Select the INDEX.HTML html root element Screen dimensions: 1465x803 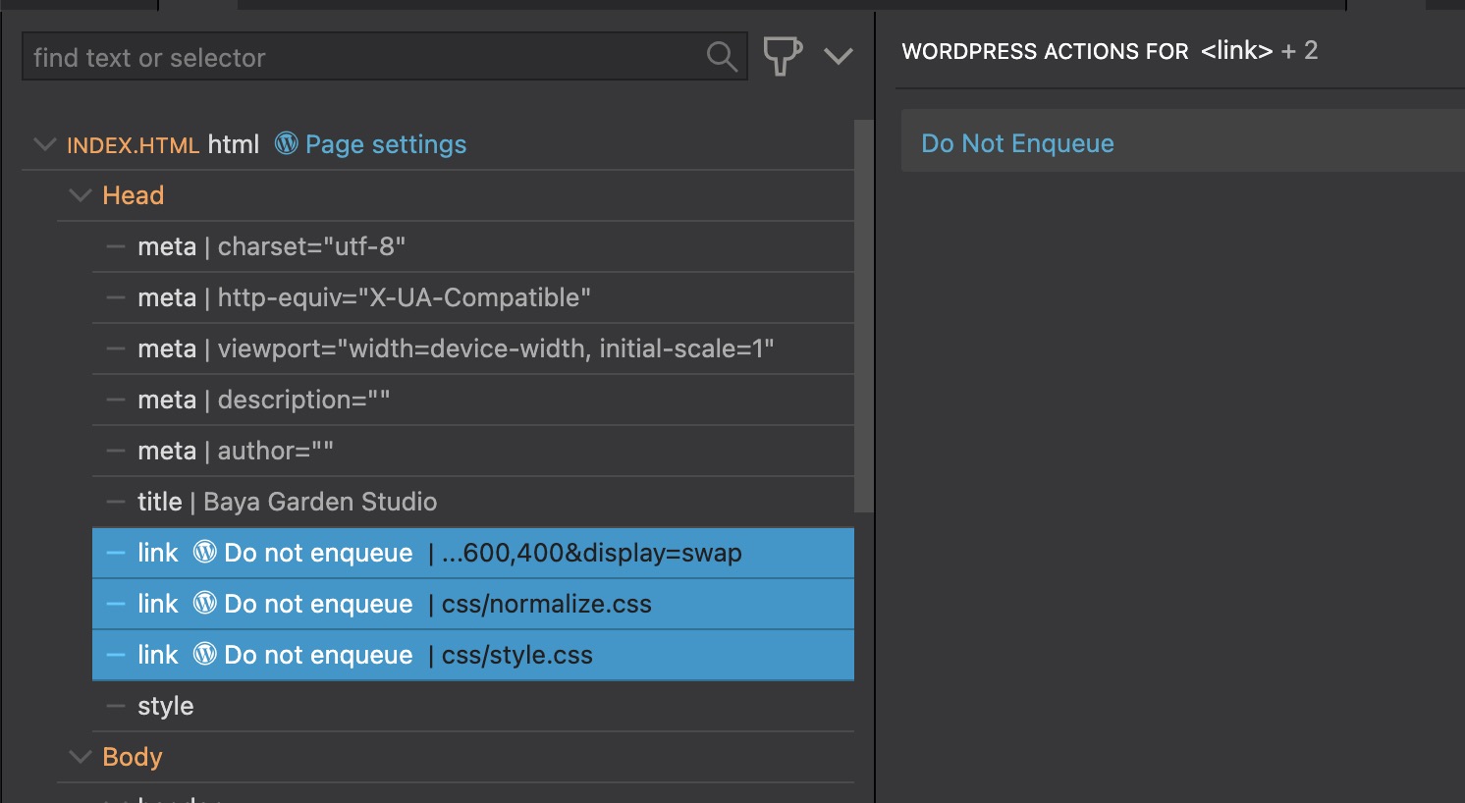pos(163,144)
